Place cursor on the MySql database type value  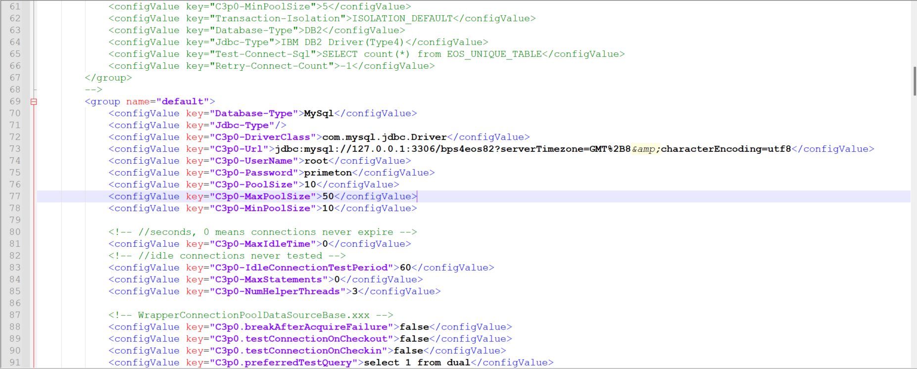[x=319, y=113]
